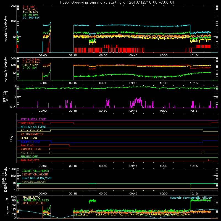Click the 7-20 MeV legend entry

30,68
